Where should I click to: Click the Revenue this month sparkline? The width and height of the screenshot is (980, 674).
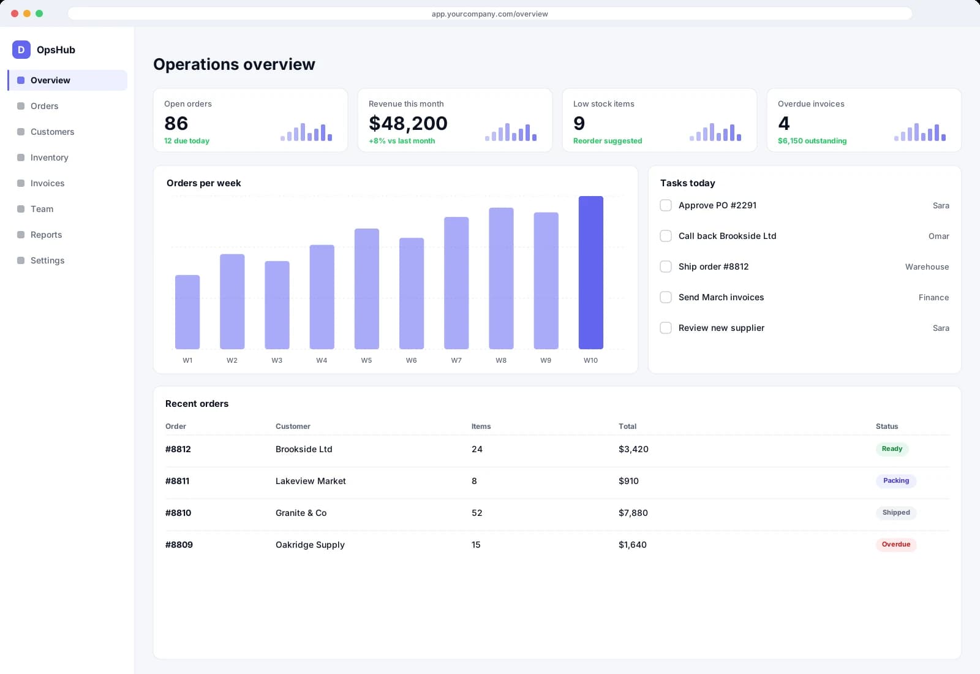click(511, 132)
